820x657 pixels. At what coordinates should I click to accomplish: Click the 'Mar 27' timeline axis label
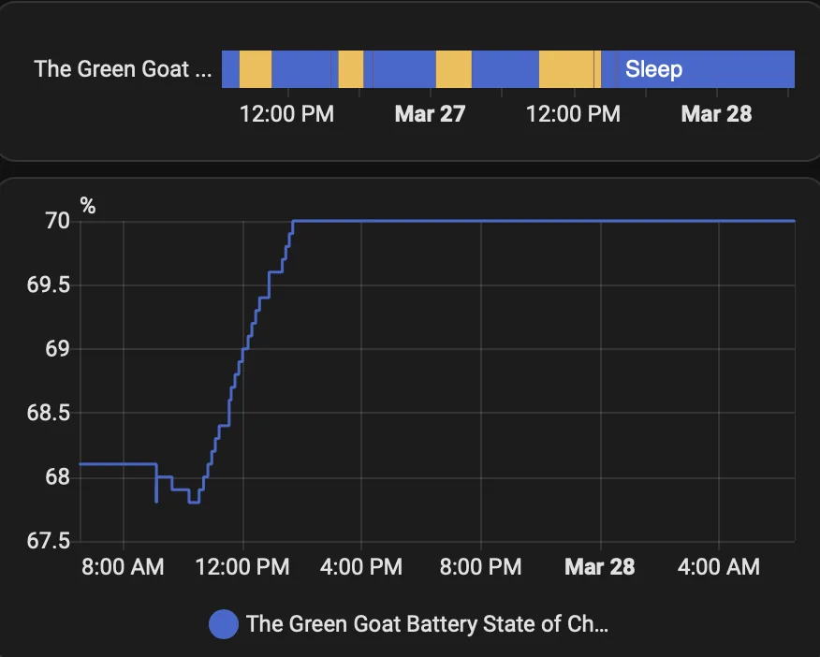(x=430, y=114)
